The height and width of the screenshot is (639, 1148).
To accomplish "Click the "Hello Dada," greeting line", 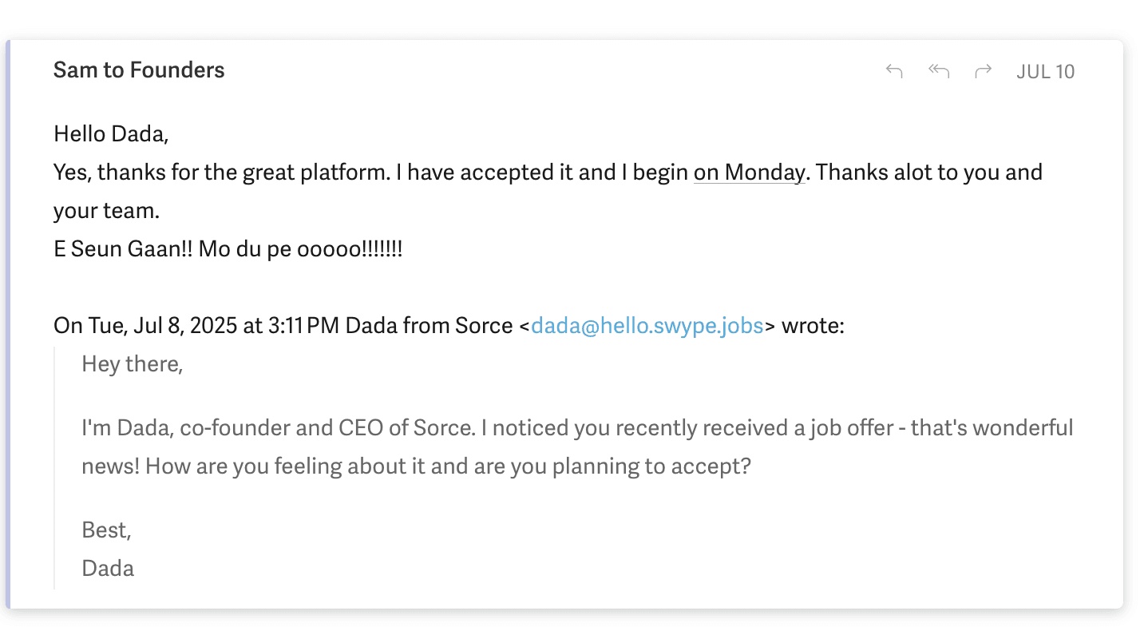I will [111, 133].
